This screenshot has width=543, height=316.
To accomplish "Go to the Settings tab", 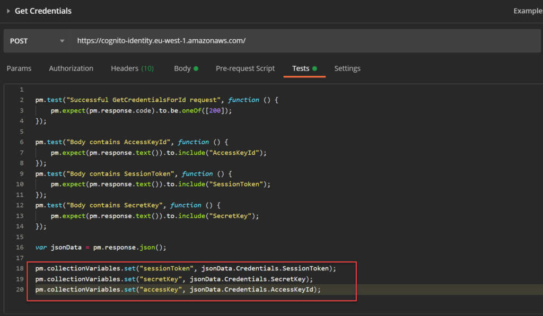I will pos(347,68).
